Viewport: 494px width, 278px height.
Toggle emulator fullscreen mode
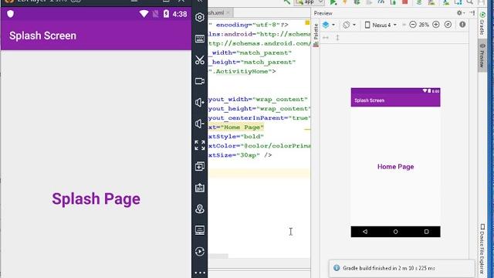pos(199,145)
